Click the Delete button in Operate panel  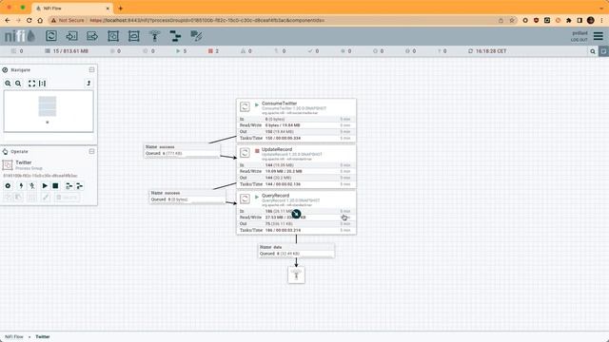click(x=68, y=198)
